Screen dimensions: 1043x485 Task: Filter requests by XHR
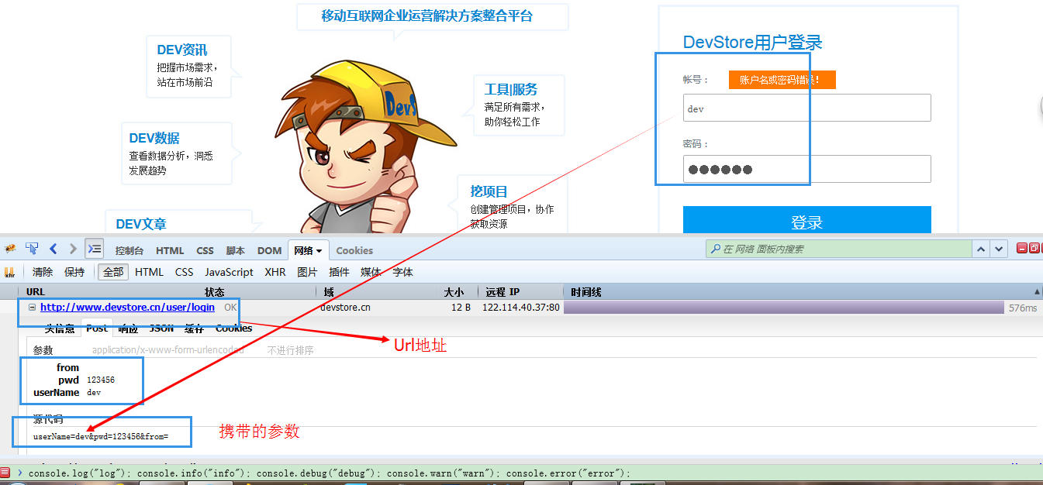tap(275, 272)
